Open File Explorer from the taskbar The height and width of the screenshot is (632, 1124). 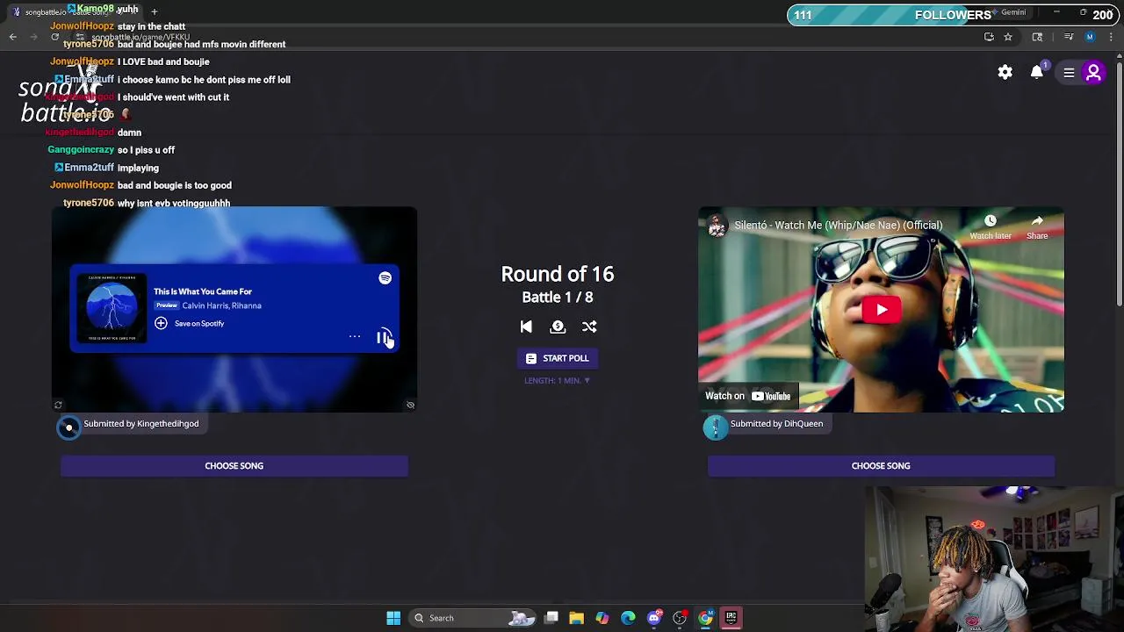[576, 618]
